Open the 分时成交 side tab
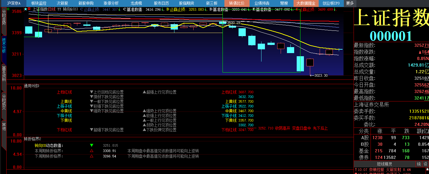Screen dimensions: 429x174 point(4,102)
